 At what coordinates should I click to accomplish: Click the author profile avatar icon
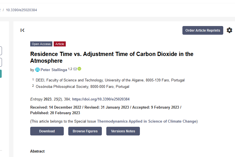coord(37,70)
